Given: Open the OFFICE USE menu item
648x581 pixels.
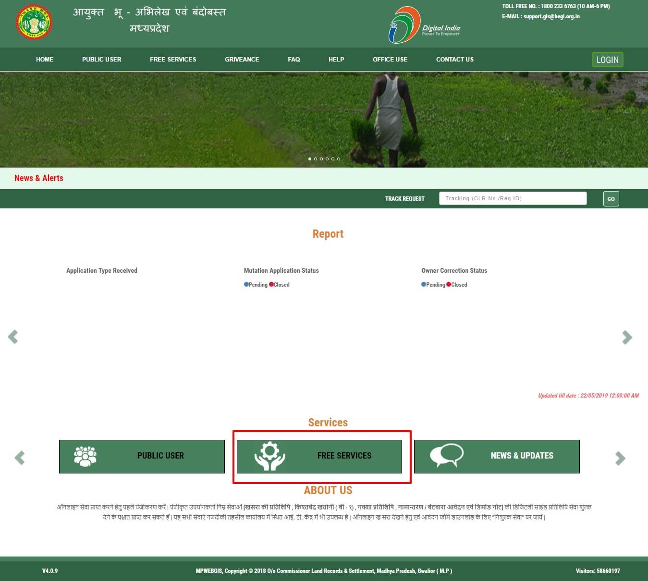Looking at the screenshot, I should [390, 59].
